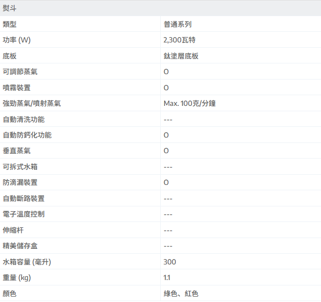Click the 綠色、紅色 colour value

coord(181,294)
